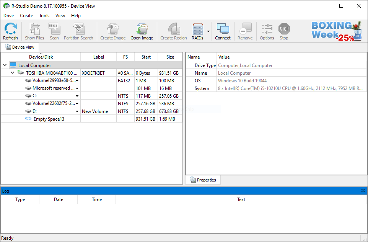Switch to the Device view tab

pos(20,47)
